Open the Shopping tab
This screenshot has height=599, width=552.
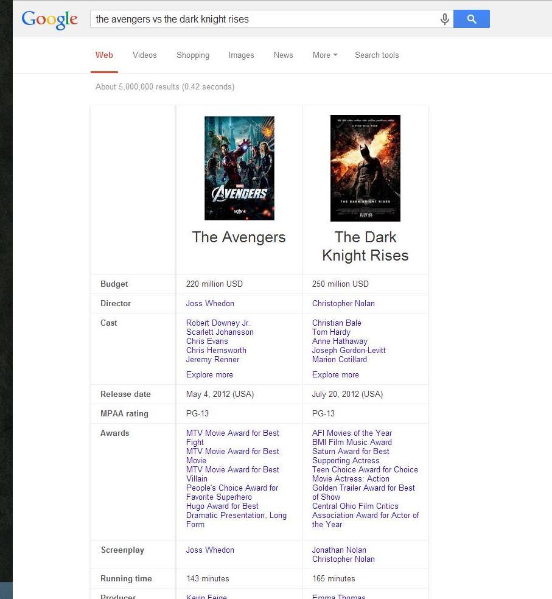click(193, 55)
